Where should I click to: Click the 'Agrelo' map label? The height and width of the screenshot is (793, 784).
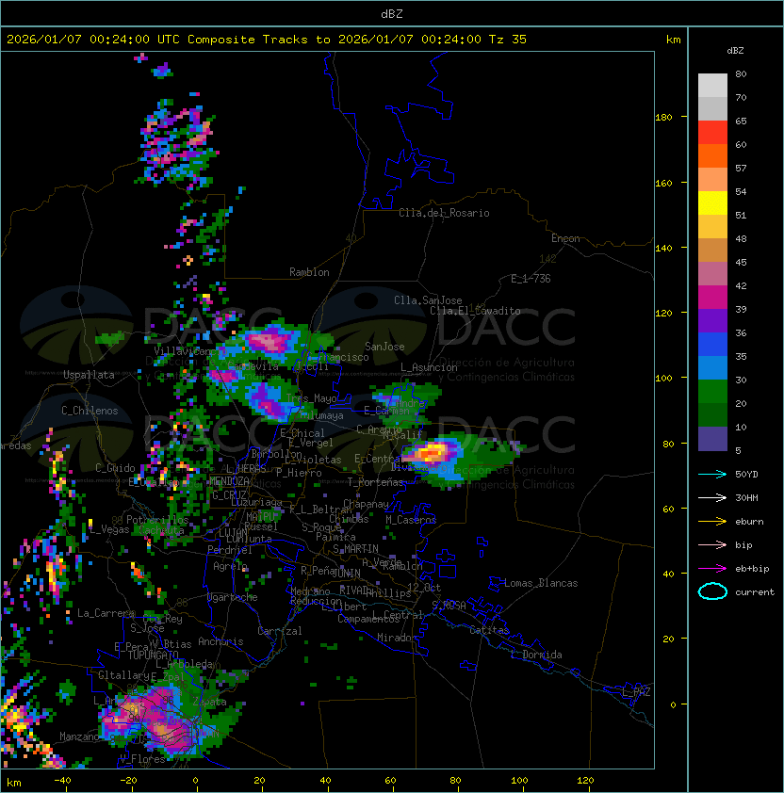click(230, 566)
